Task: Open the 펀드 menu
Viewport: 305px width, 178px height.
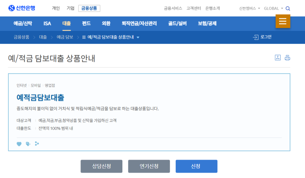Action: [87, 24]
